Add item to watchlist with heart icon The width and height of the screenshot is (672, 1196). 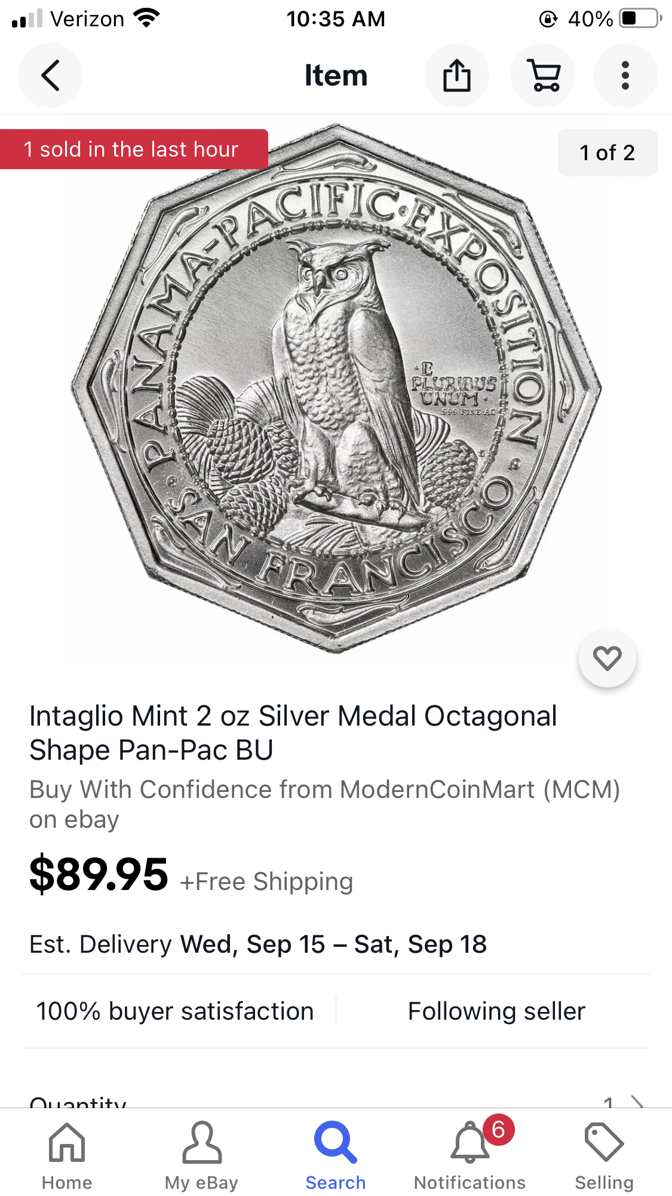(607, 659)
